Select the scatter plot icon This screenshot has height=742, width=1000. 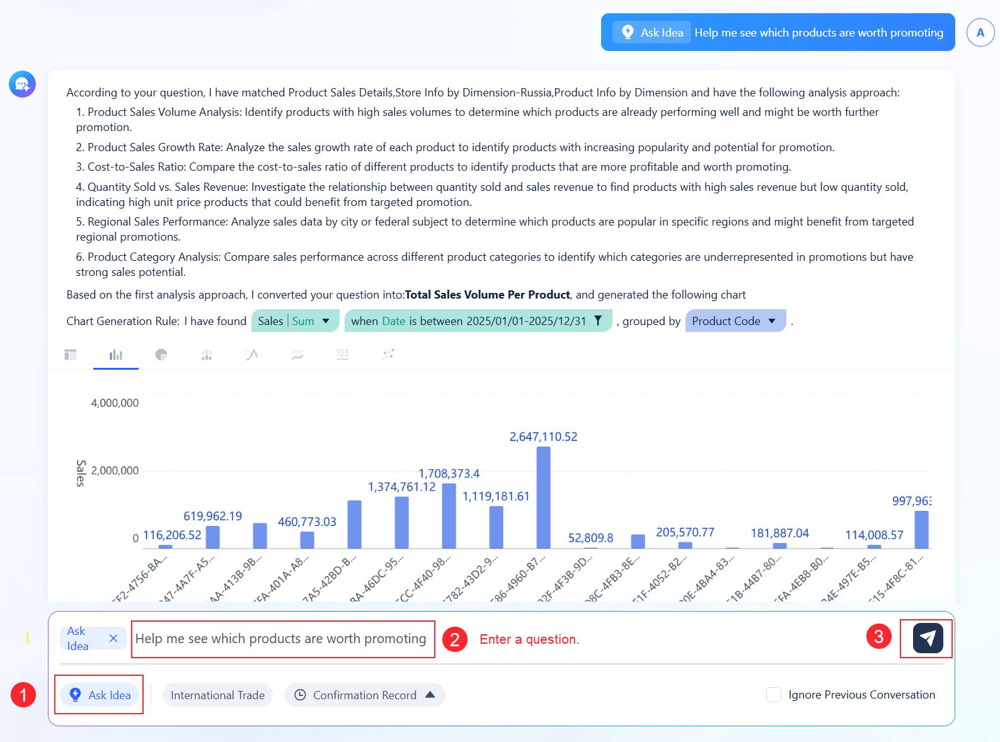pyautogui.click(x=388, y=355)
